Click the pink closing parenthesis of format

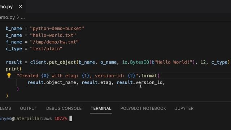18,89
